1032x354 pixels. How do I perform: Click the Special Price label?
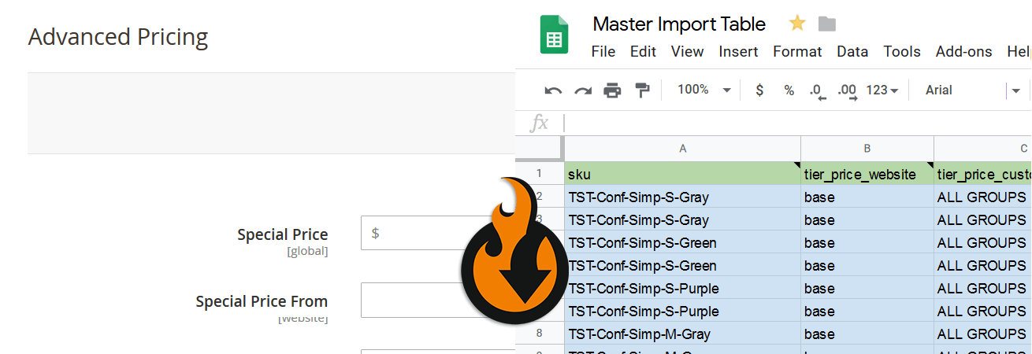[283, 234]
